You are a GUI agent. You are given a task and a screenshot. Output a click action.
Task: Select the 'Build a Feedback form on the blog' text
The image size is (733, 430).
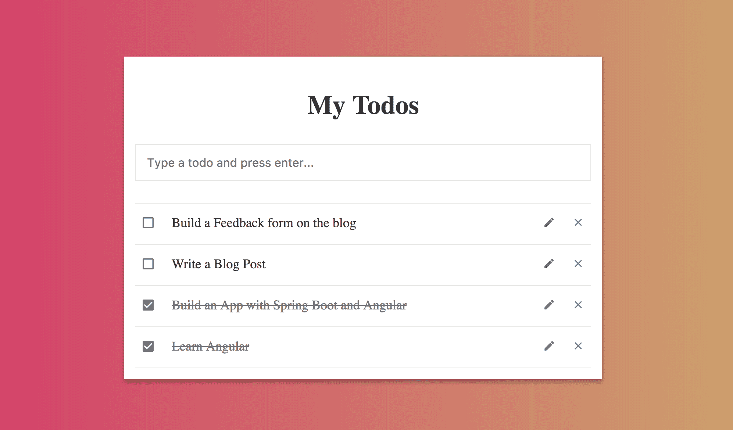[x=264, y=223]
